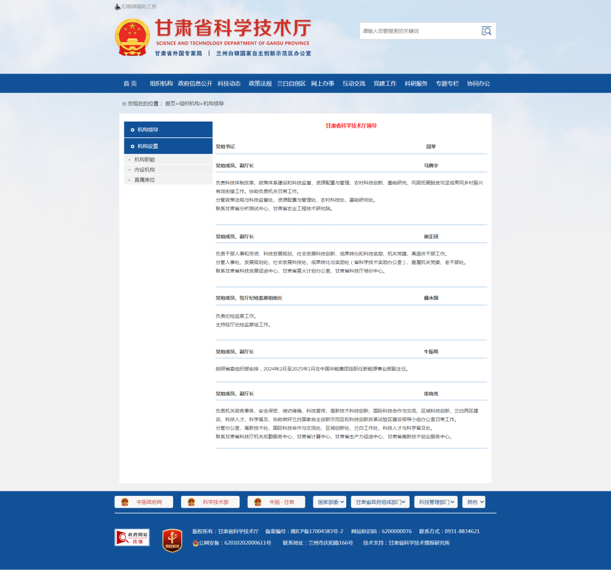Open 兰白自创区 navigation item

pos(291,83)
